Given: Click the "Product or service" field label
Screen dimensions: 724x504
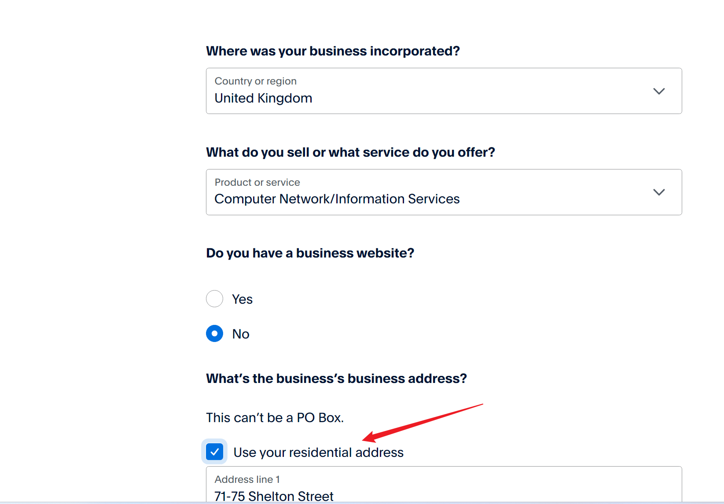Looking at the screenshot, I should [x=257, y=182].
